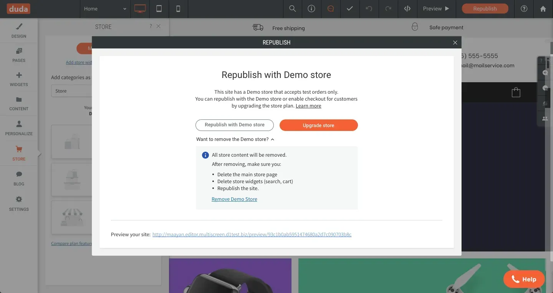Click the users icon in right floating panel
Image resolution: width=553 pixels, height=293 pixels.
click(545, 119)
